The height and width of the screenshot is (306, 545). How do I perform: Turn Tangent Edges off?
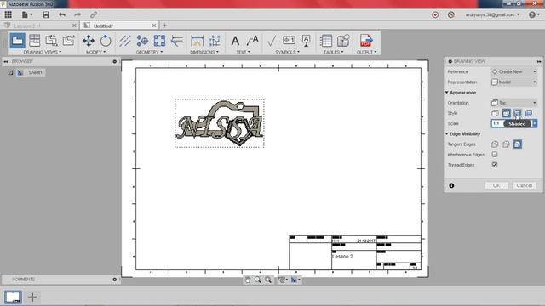click(x=517, y=144)
